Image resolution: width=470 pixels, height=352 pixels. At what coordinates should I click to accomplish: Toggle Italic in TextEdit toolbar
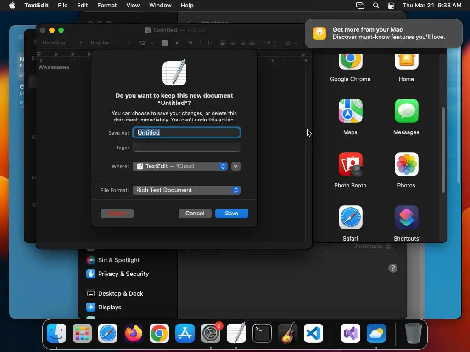200,43
